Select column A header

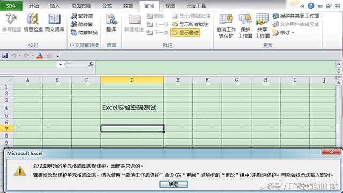28,80
